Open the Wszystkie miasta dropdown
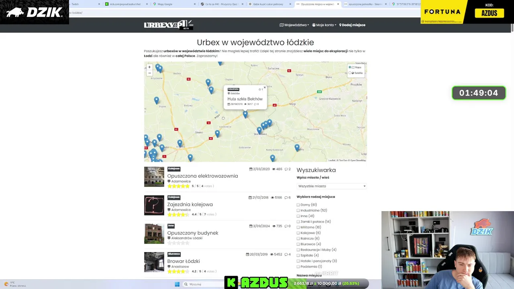 332,186
